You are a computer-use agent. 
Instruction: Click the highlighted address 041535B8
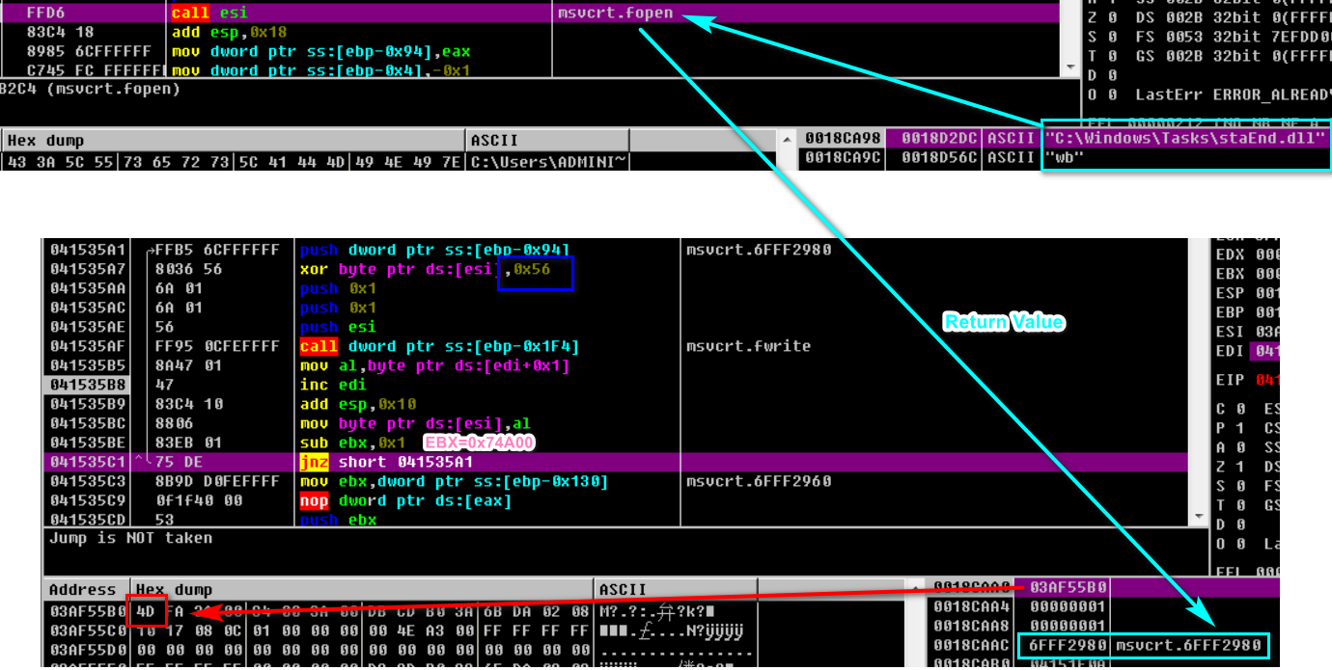[89, 385]
